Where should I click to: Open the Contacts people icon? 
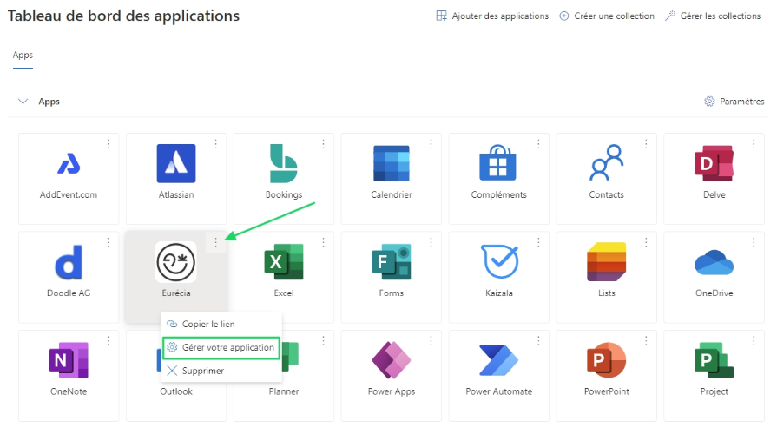606,162
